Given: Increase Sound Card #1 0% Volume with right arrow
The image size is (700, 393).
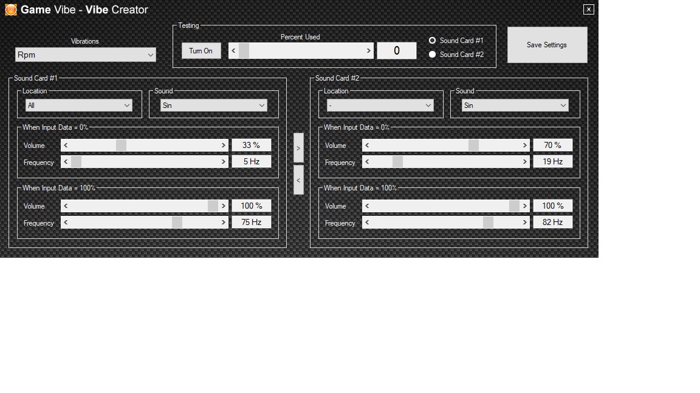Looking at the screenshot, I should 223,146.
